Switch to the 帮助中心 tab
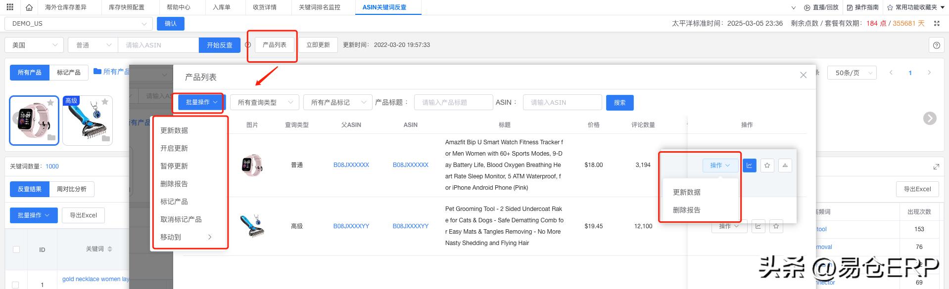The width and height of the screenshot is (949, 289). click(x=179, y=7)
